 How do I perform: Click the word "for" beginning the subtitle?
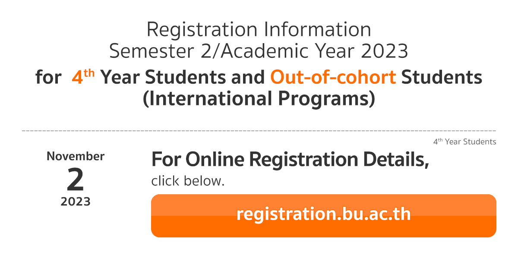48,77
